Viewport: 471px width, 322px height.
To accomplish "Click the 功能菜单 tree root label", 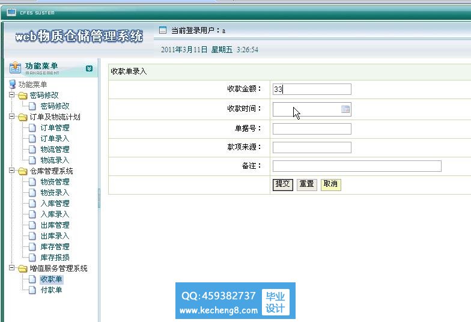I will click(32, 84).
